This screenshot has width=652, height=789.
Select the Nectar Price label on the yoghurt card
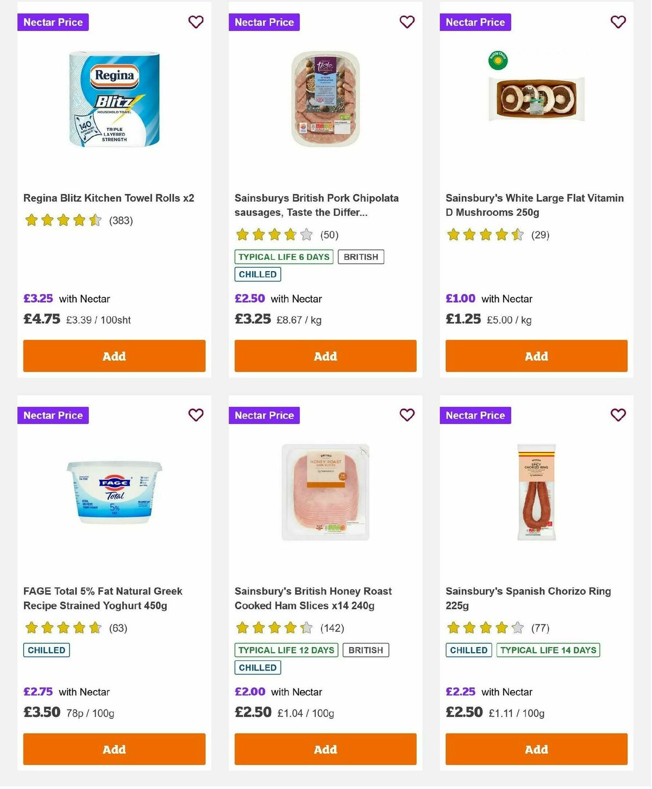coord(53,415)
